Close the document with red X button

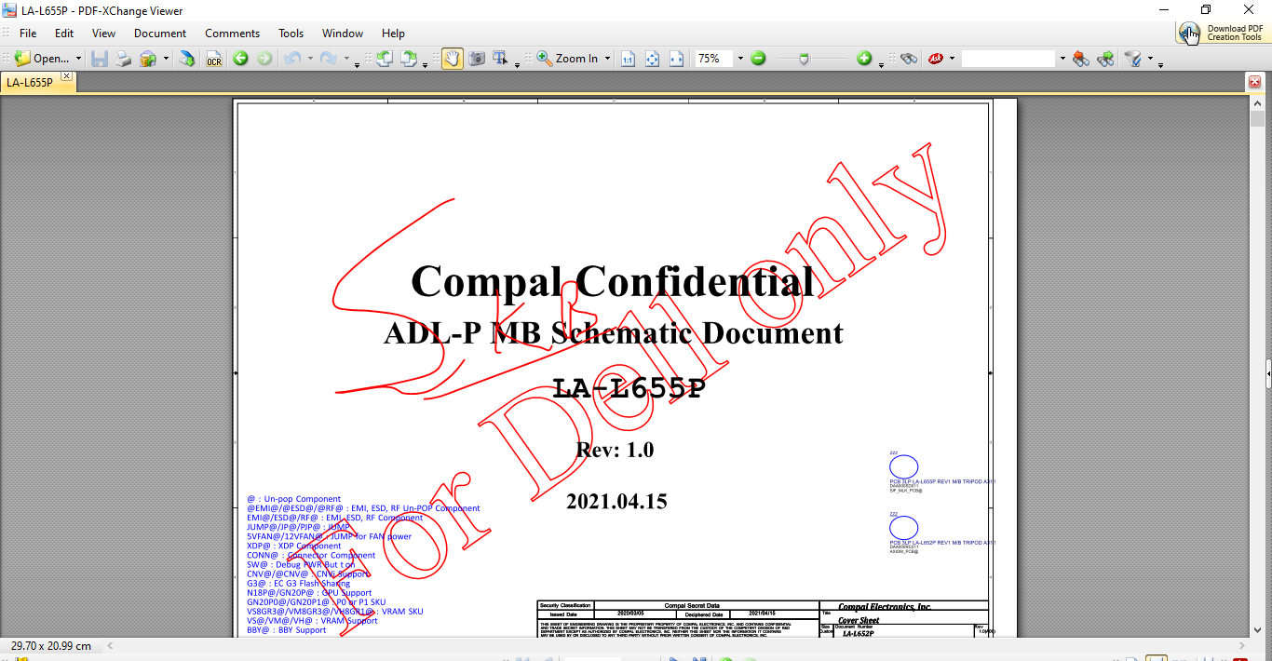pyautogui.click(x=1254, y=83)
